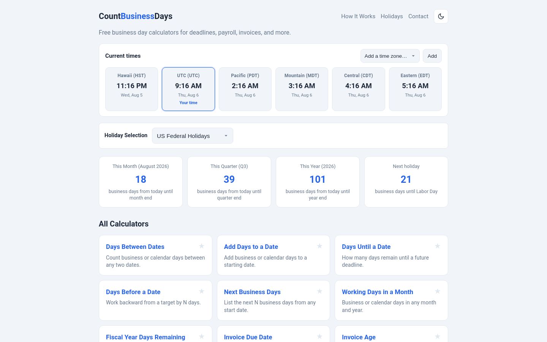Star the Add Days to a Date card
The width and height of the screenshot is (547, 342).
319,246
